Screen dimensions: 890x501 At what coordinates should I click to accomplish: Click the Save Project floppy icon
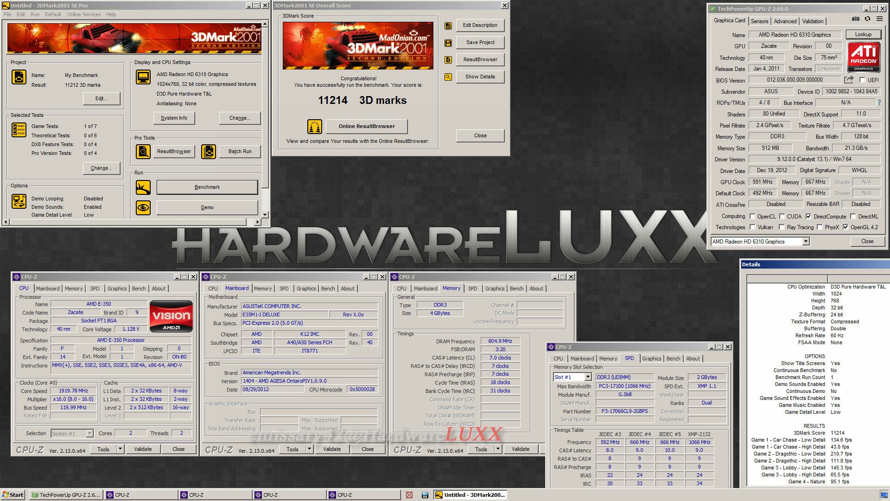pyautogui.click(x=448, y=43)
